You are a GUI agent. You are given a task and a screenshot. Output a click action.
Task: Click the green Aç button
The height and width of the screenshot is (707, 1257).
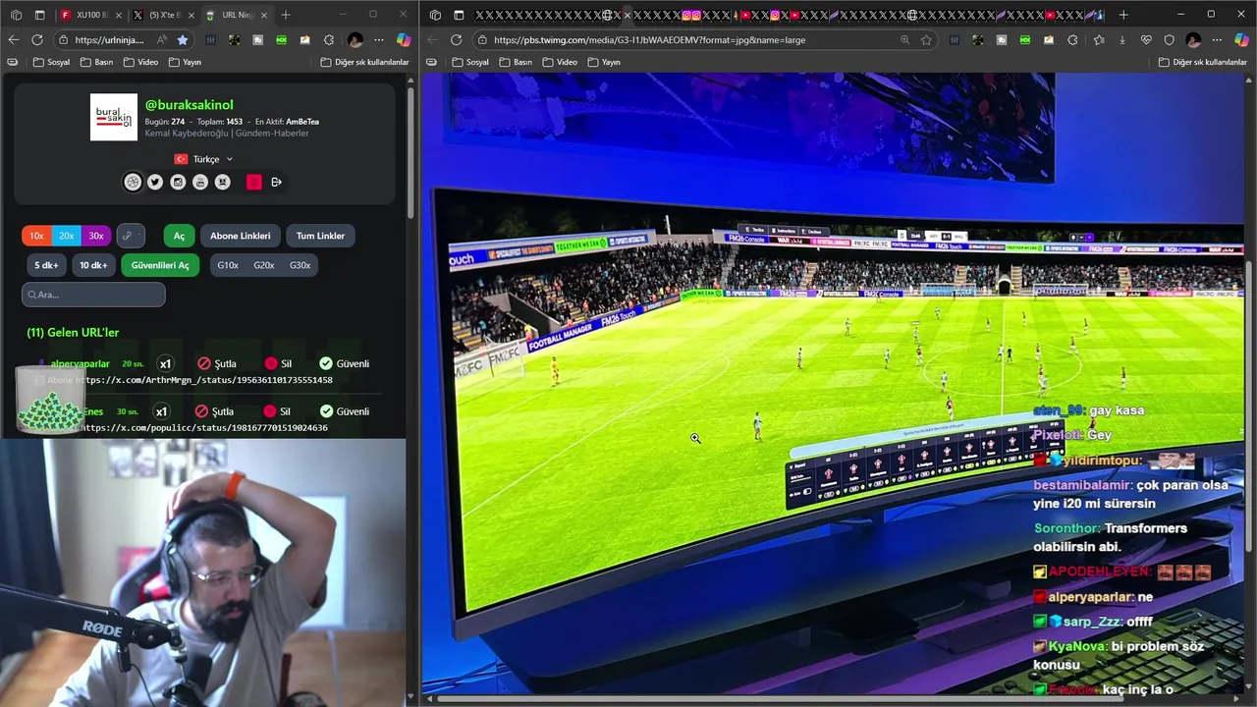pos(179,236)
